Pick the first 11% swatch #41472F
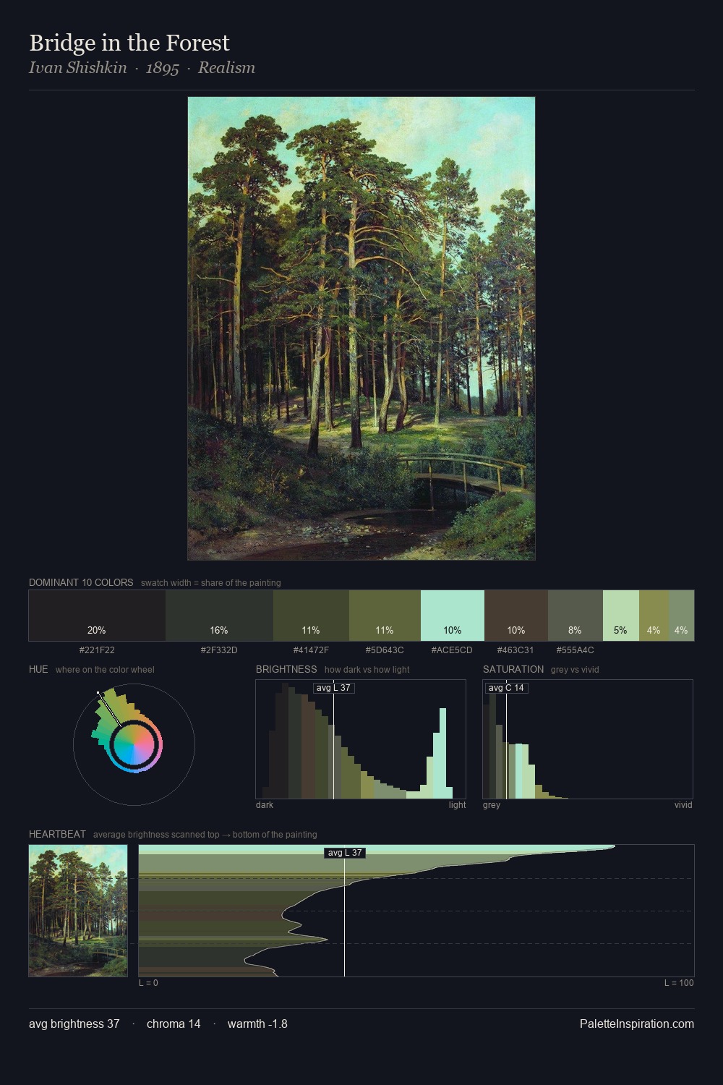The height and width of the screenshot is (1085, 723). click(311, 616)
